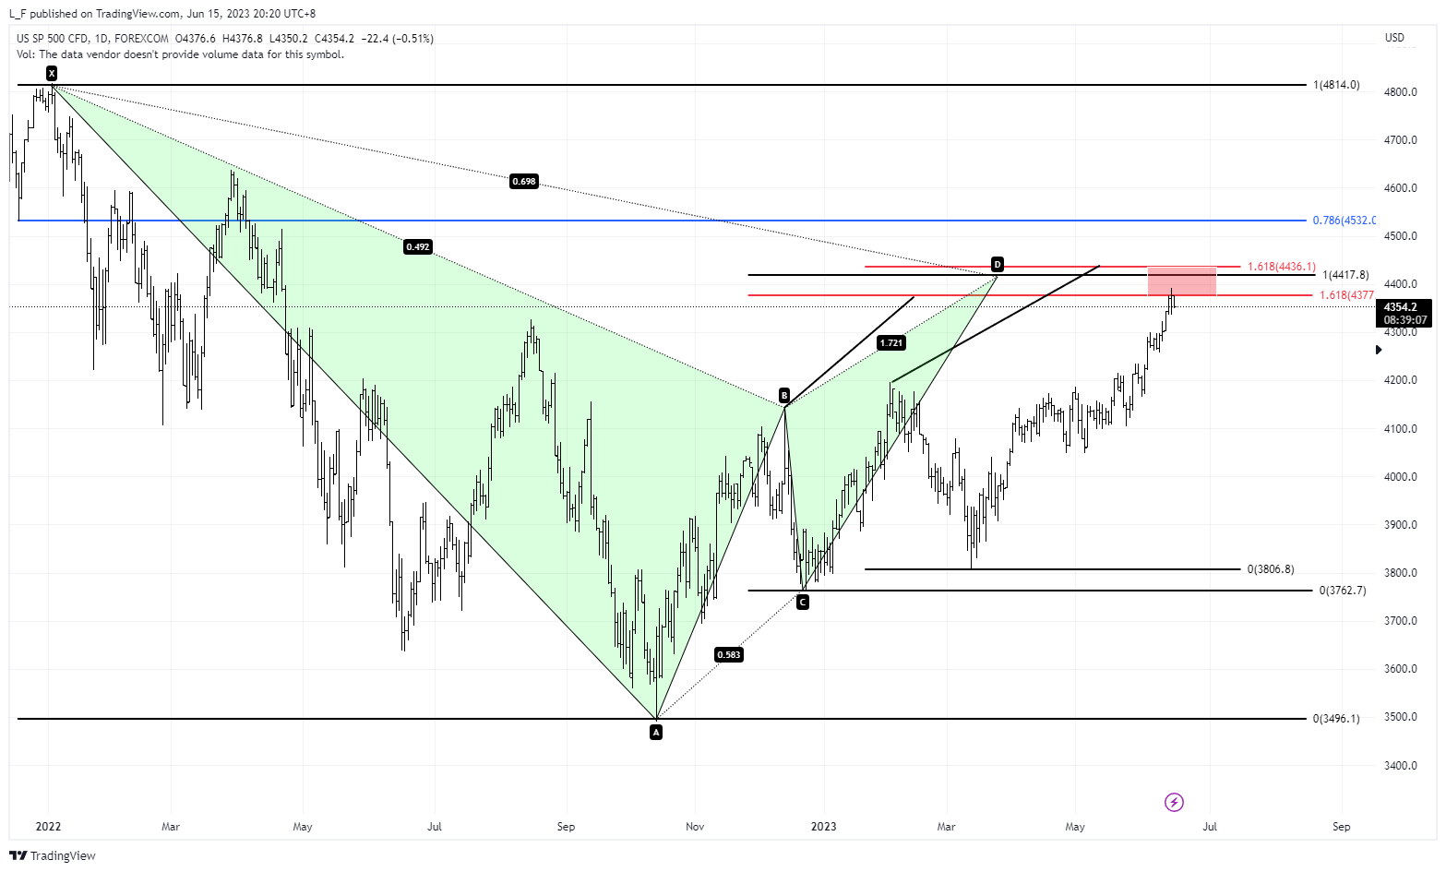Click the 0.492 ratio label
1446x872 pixels.
tap(418, 246)
